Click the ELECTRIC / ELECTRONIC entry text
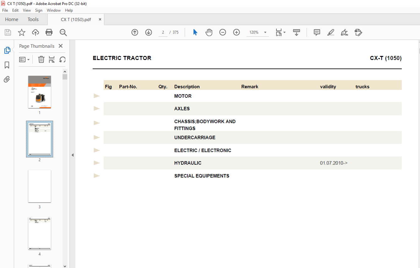 point(203,150)
